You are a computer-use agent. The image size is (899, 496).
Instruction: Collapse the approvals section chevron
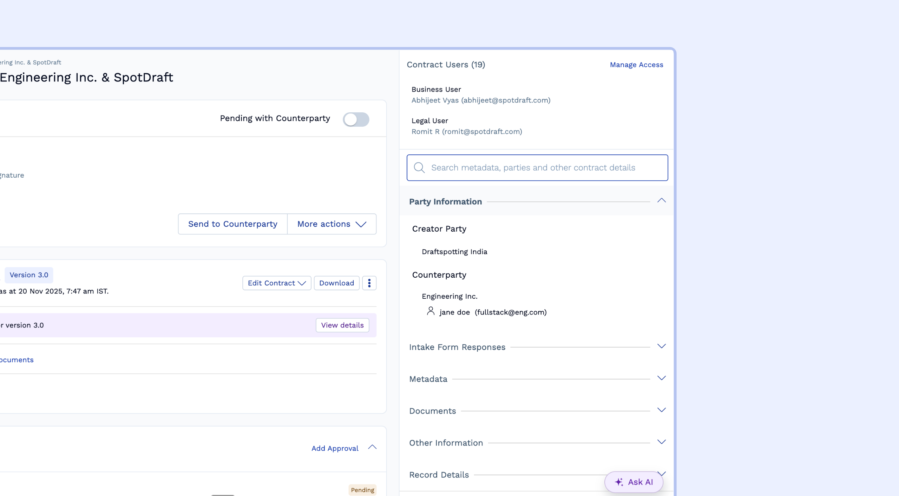pyautogui.click(x=372, y=447)
